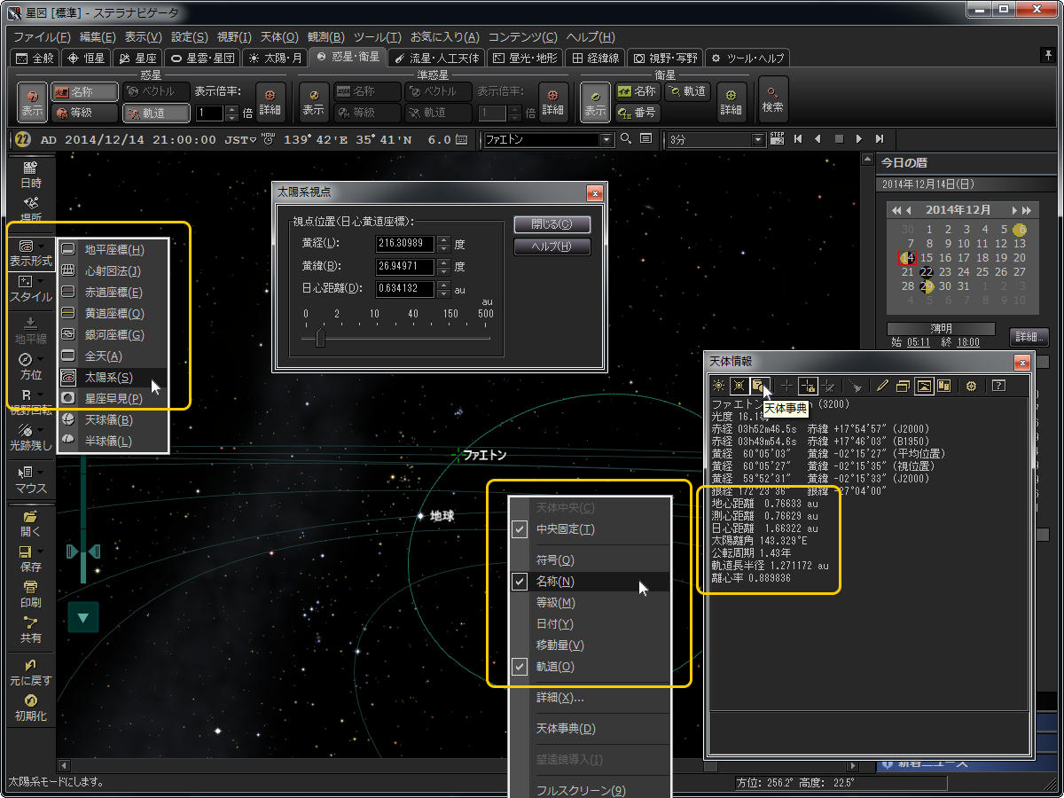The height and width of the screenshot is (798, 1064).
Task: Click the 日時 sidebar icon
Action: click(30, 175)
